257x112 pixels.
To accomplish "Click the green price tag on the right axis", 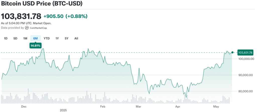I will 245,52.
